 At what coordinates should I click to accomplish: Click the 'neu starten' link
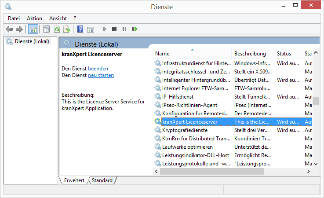point(101,75)
